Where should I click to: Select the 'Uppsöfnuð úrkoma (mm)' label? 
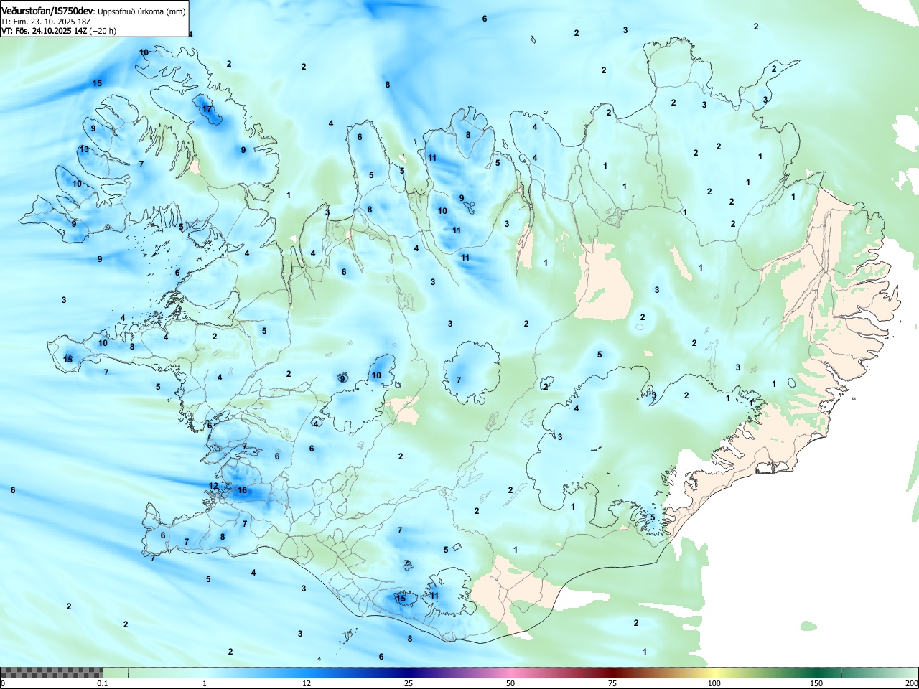141,11
